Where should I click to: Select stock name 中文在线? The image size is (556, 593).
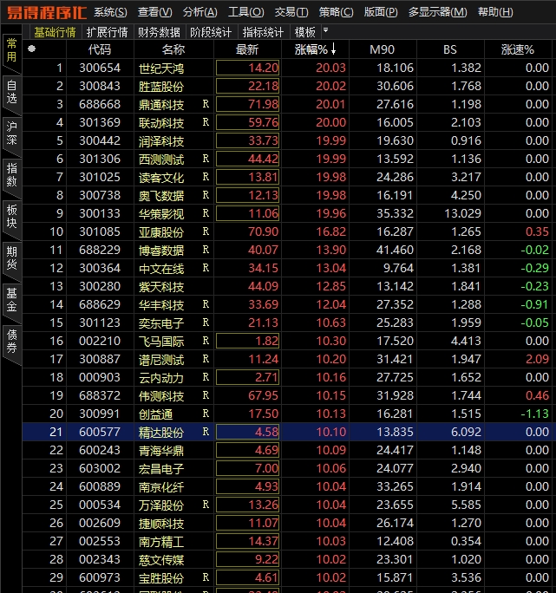click(161, 269)
